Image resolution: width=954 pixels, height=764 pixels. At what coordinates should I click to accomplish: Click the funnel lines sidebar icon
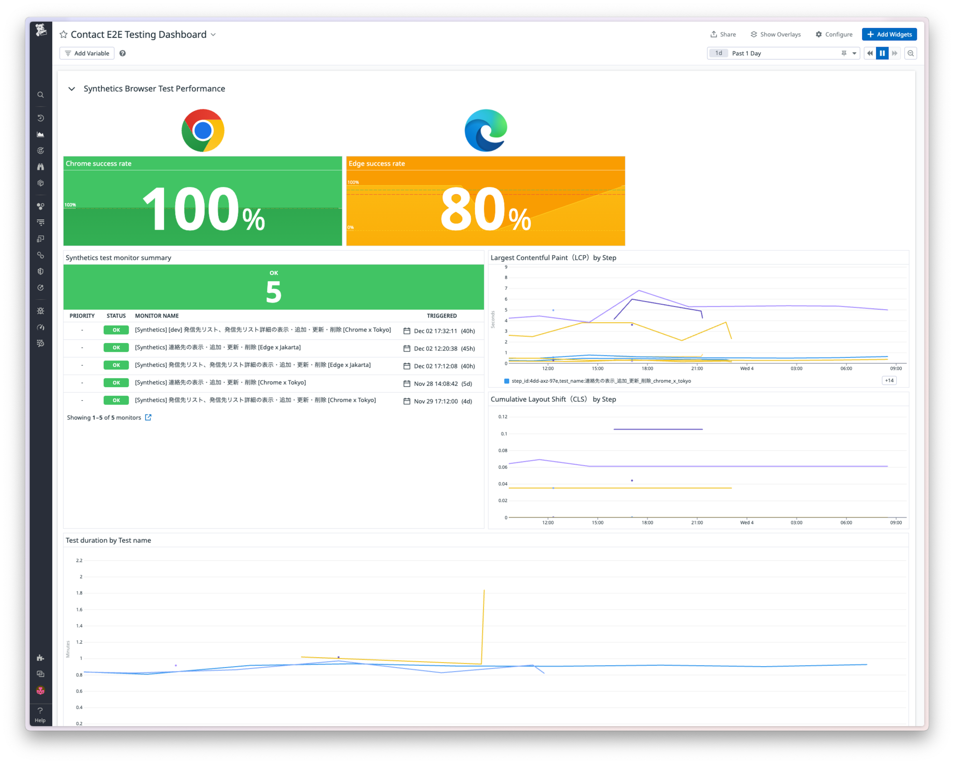[x=41, y=223]
